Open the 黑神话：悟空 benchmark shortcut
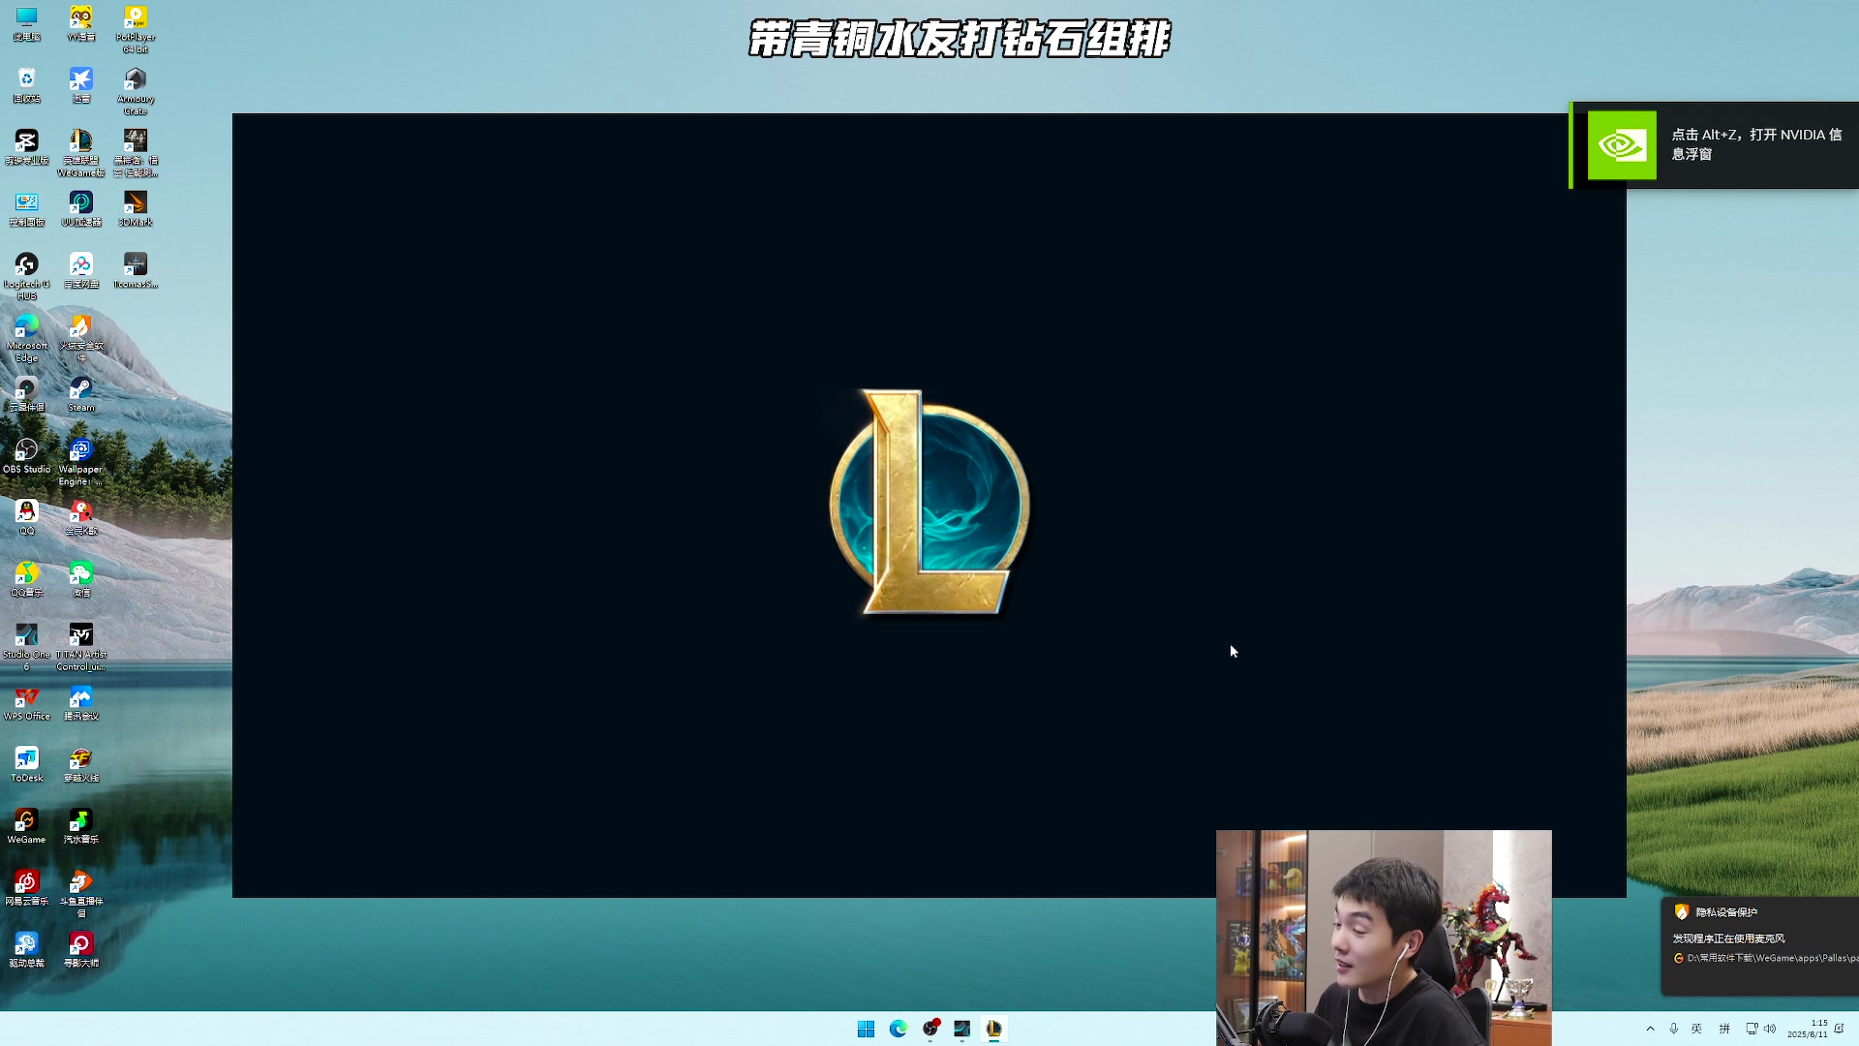 click(x=136, y=153)
